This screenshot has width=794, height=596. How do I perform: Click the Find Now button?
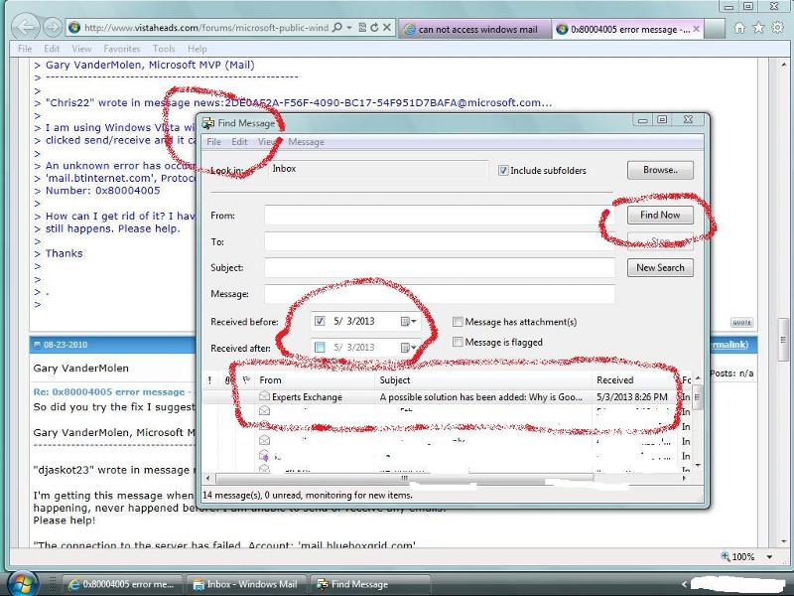pos(660,215)
